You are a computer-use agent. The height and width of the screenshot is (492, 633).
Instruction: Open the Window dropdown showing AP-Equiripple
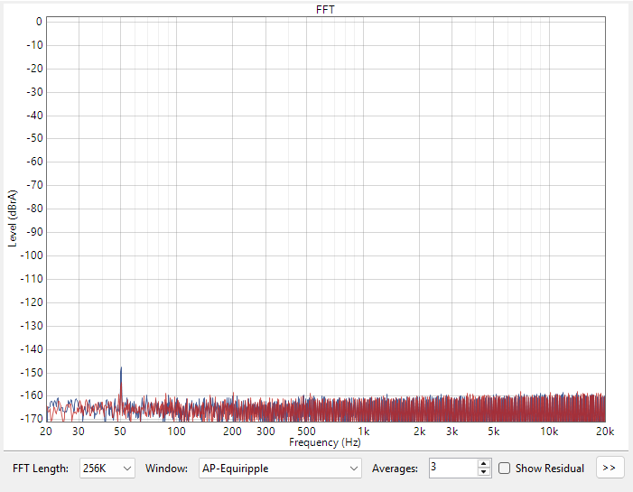point(280,469)
